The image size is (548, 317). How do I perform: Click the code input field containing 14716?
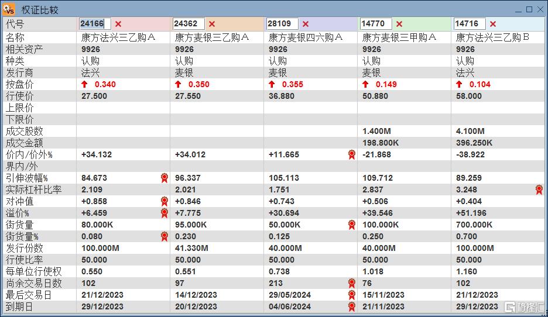coord(470,24)
